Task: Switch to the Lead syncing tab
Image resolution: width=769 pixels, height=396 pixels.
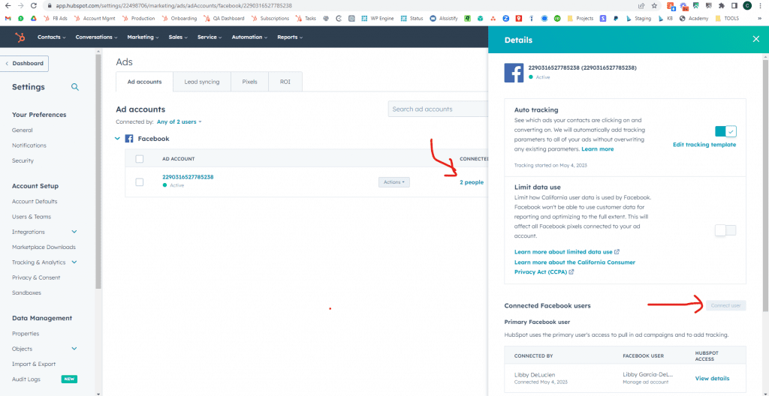Action: (201, 82)
